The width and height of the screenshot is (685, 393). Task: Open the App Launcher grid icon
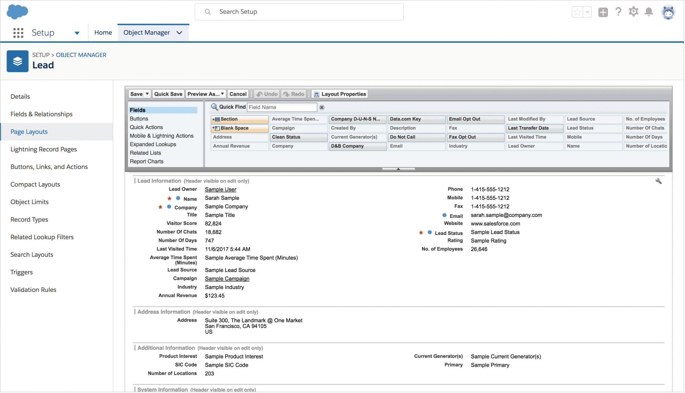[18, 33]
